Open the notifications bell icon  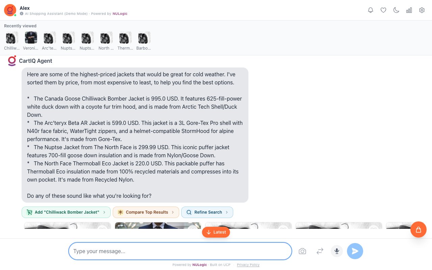371,10
